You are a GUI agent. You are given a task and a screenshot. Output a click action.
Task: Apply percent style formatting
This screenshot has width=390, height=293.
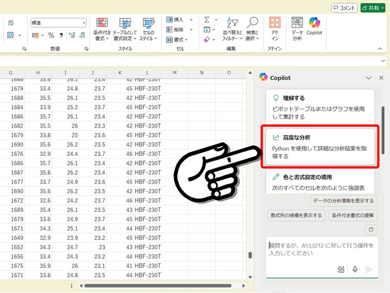pyautogui.click(x=52, y=35)
